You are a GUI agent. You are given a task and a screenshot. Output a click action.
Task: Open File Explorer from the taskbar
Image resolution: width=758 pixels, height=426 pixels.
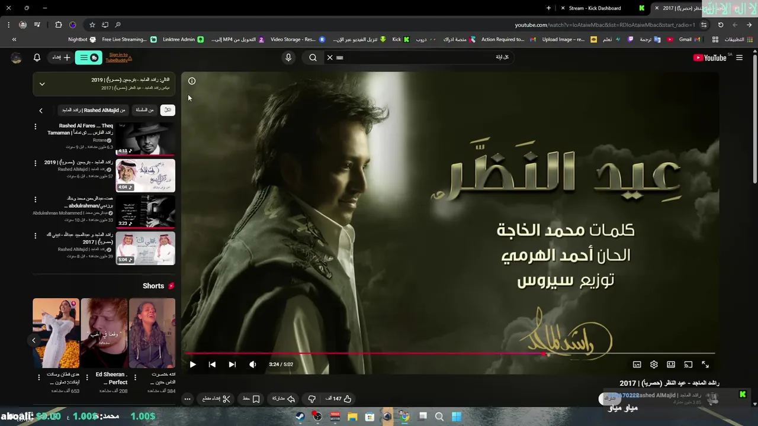click(x=352, y=417)
